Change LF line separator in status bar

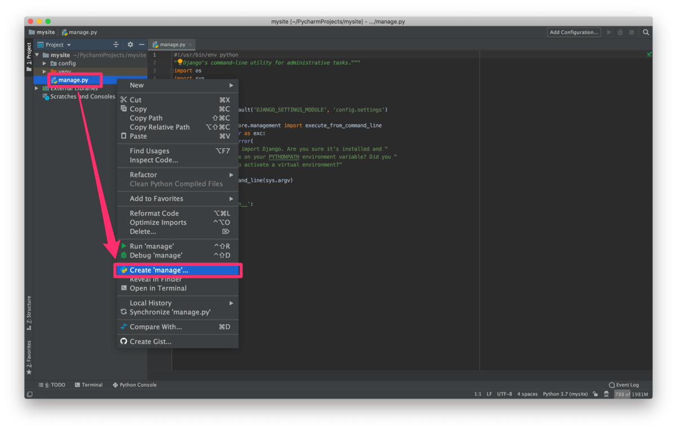click(x=490, y=394)
